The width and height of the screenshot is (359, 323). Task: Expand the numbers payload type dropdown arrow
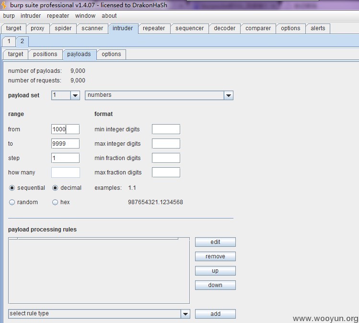click(229, 95)
